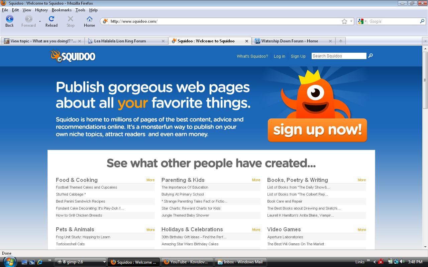Open the Bookmarks menu
Screen dimensions: 428x267
62,10
